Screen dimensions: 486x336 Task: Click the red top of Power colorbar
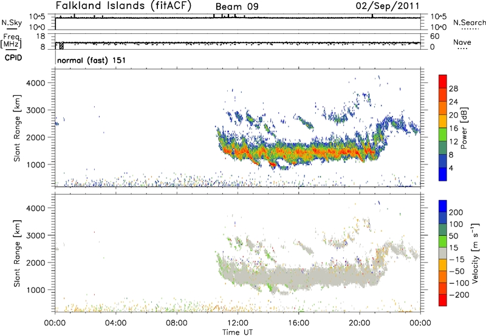coord(443,81)
